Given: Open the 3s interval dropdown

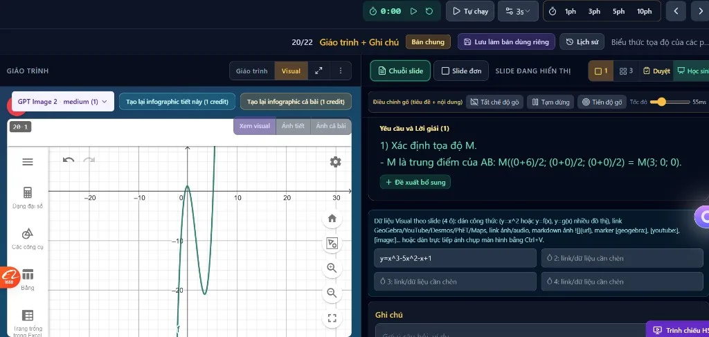Looking at the screenshot, I should 518,11.
